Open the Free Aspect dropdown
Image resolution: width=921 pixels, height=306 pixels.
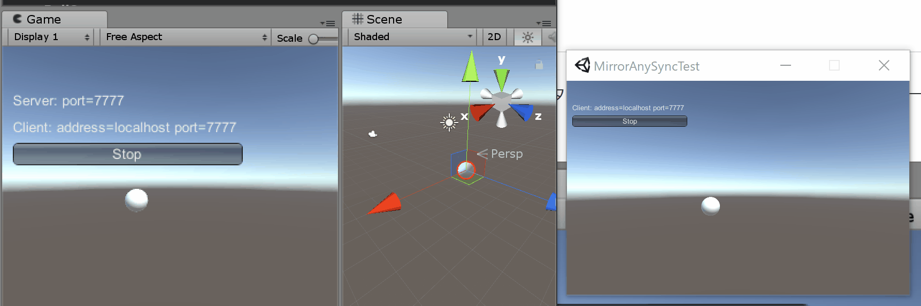[186, 37]
